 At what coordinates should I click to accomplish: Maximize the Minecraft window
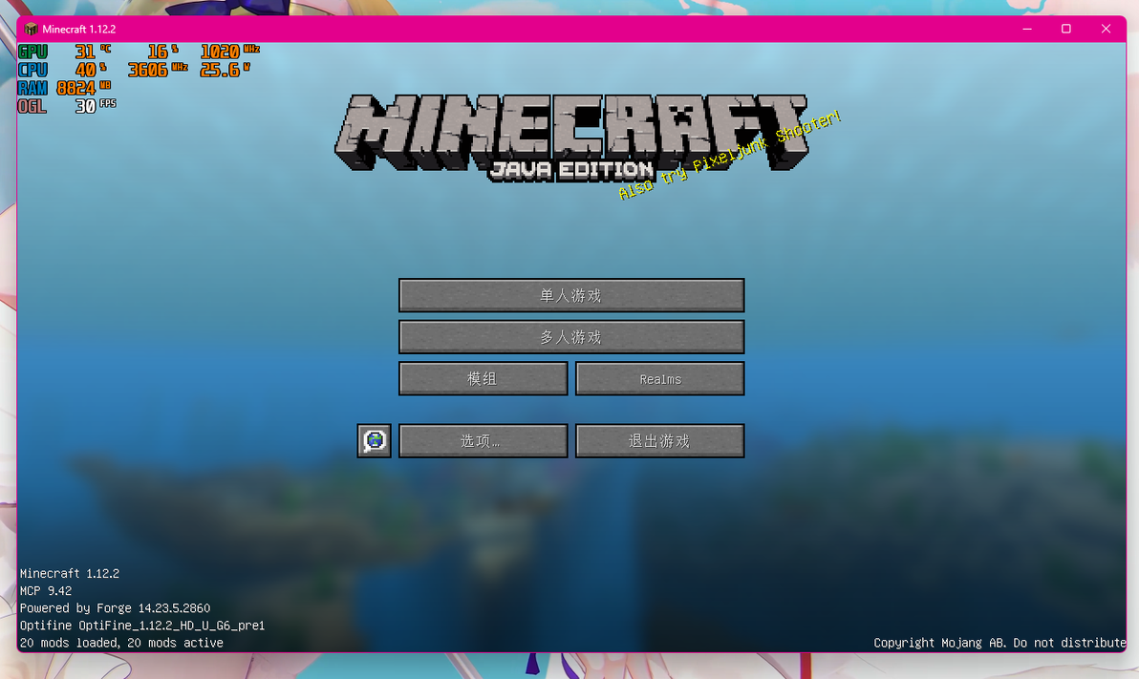[x=1066, y=29]
